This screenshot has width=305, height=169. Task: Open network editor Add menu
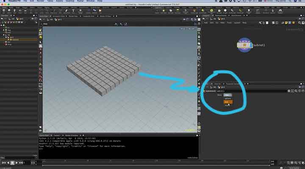[205, 23]
